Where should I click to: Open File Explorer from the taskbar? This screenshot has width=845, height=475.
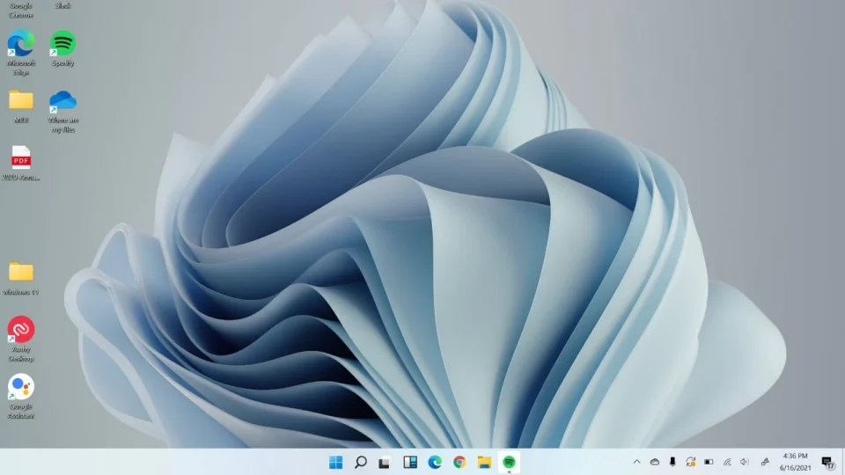click(483, 462)
